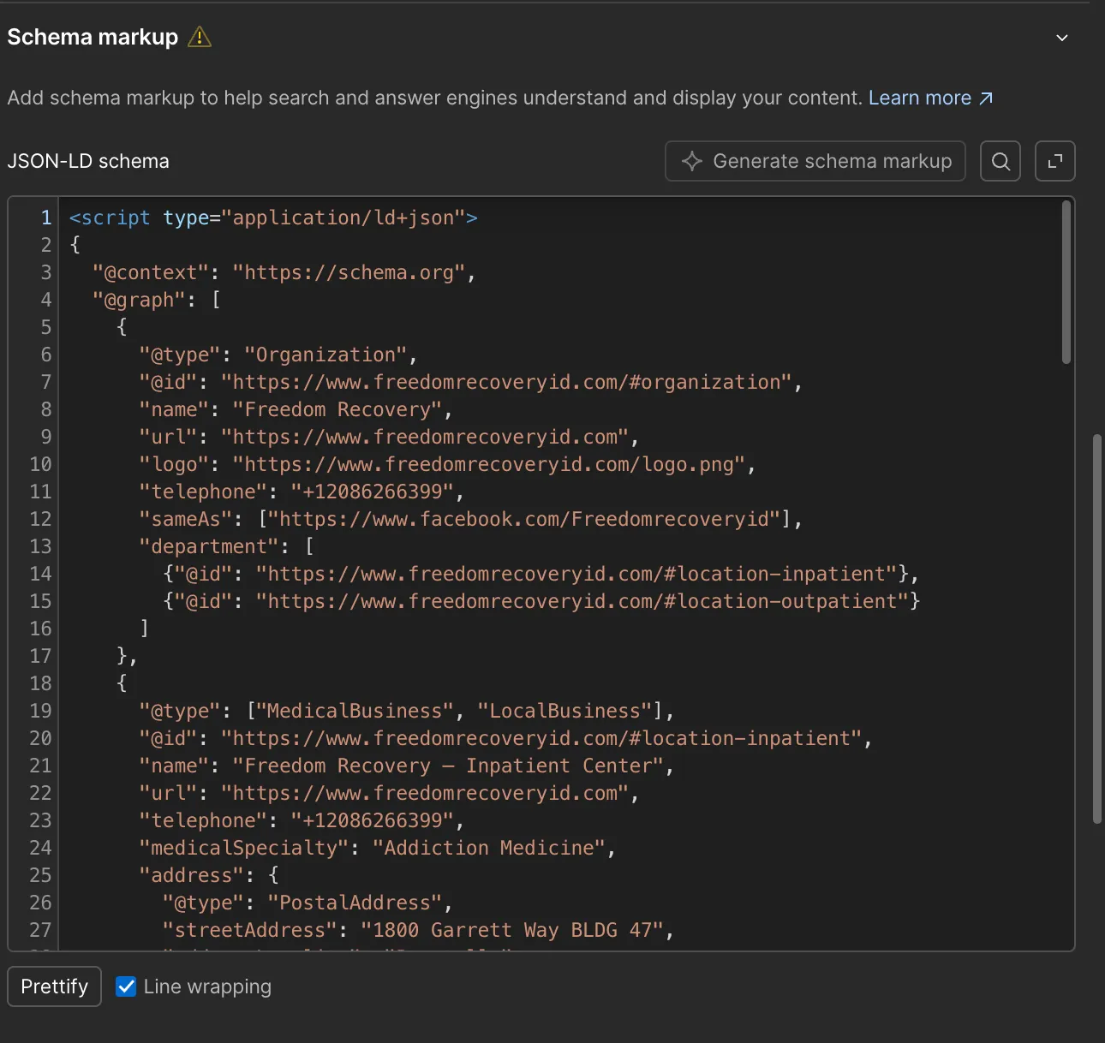Click the "PostalAddress" type line
The width and height of the screenshot is (1105, 1043).
click(308, 903)
